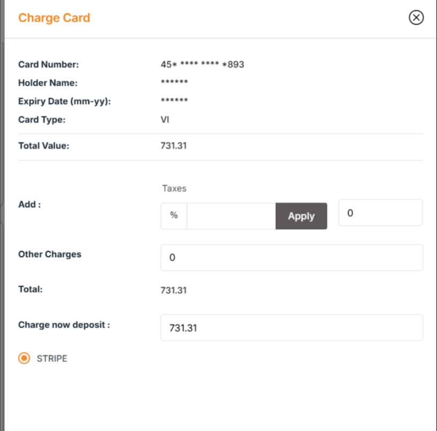The width and height of the screenshot is (437, 431).
Task: Click the Total amount below Other Charges
Action: coord(174,290)
